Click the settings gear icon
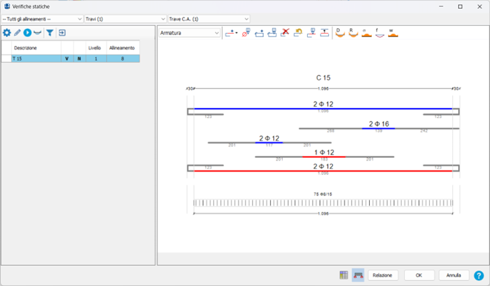This screenshot has width=490, height=286. pyautogui.click(x=7, y=32)
